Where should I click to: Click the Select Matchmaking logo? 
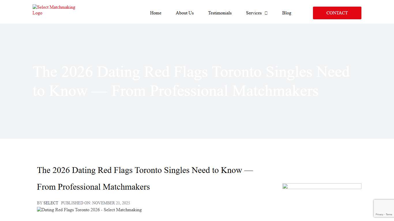[54, 10]
